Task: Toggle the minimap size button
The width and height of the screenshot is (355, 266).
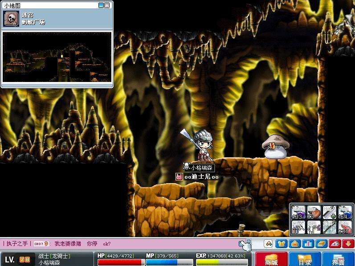Action: (x=107, y=5)
